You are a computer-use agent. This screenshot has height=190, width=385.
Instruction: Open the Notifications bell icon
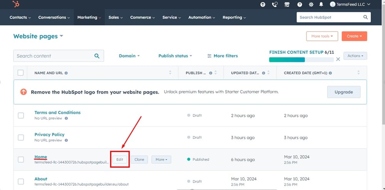321,4
